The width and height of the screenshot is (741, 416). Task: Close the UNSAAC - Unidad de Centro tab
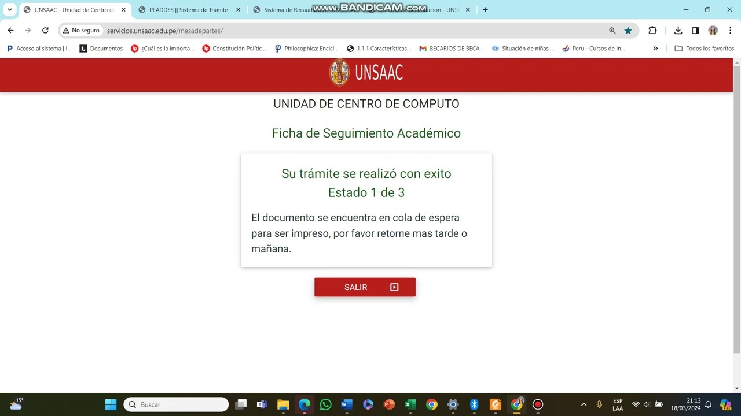pyautogui.click(x=123, y=10)
